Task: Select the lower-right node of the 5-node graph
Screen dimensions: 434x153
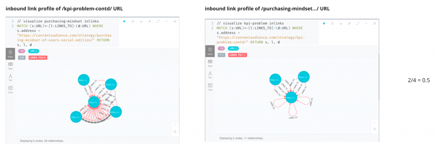Action: [x=116, y=112]
